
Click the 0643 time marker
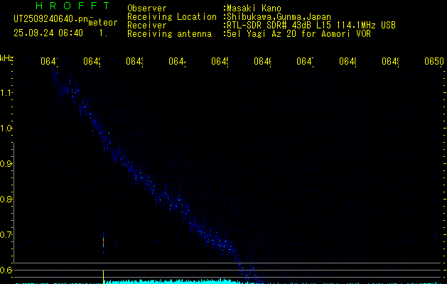pyautogui.click(x=135, y=62)
